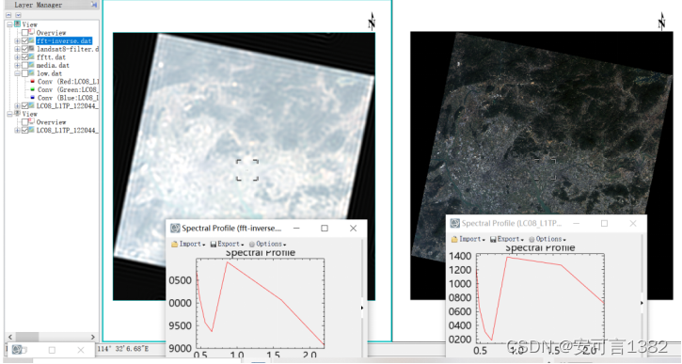Enable the media.dat layer checkbox
This screenshot has height=364, width=682.
click(24, 65)
